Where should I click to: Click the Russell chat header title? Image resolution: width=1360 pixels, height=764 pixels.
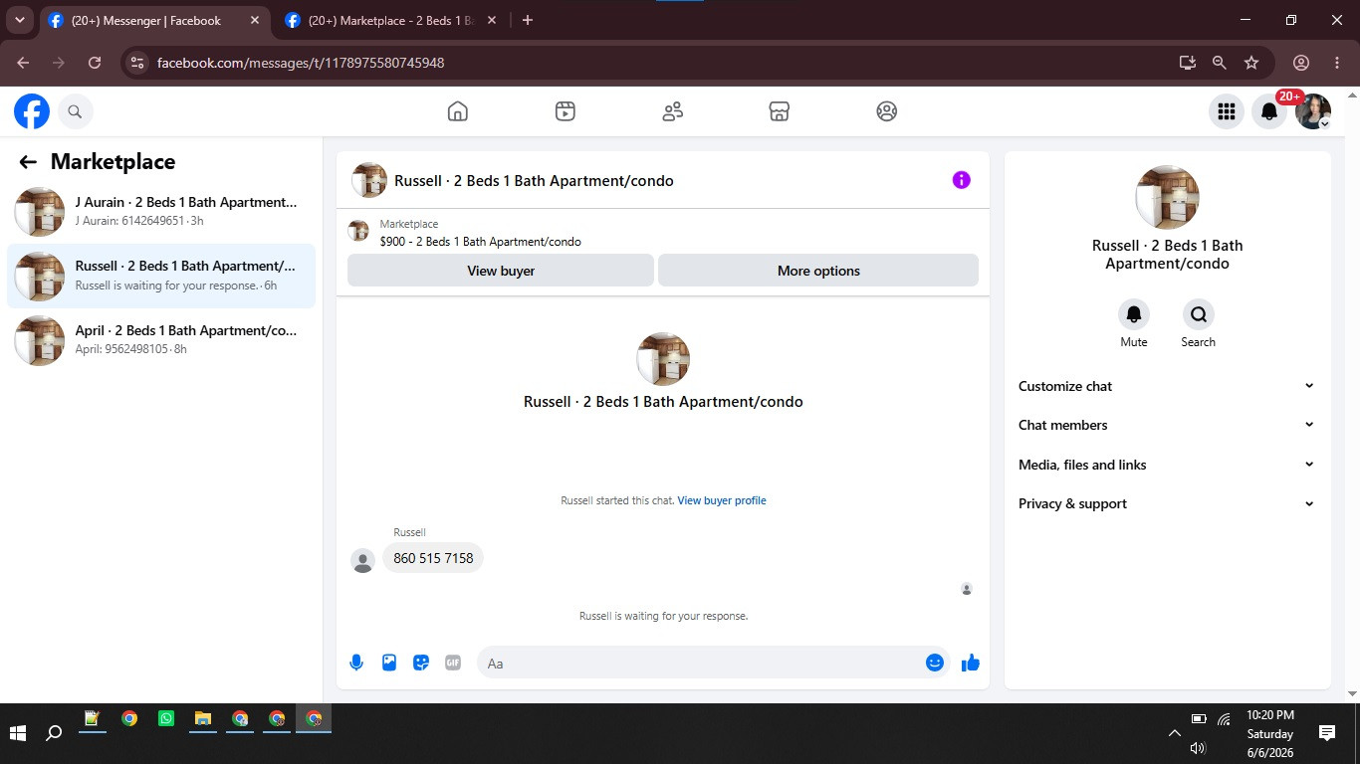pyautogui.click(x=534, y=181)
